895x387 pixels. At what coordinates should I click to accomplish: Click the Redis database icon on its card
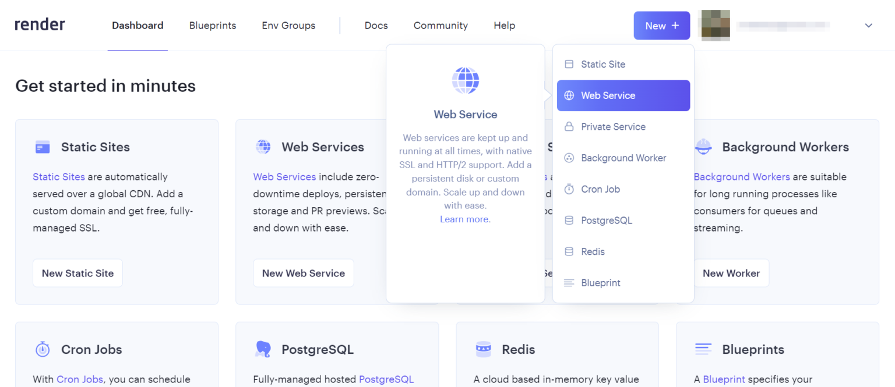483,349
